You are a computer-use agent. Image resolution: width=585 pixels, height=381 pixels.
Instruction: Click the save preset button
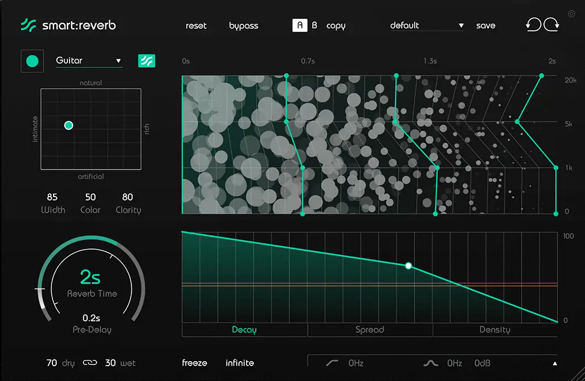click(x=486, y=25)
